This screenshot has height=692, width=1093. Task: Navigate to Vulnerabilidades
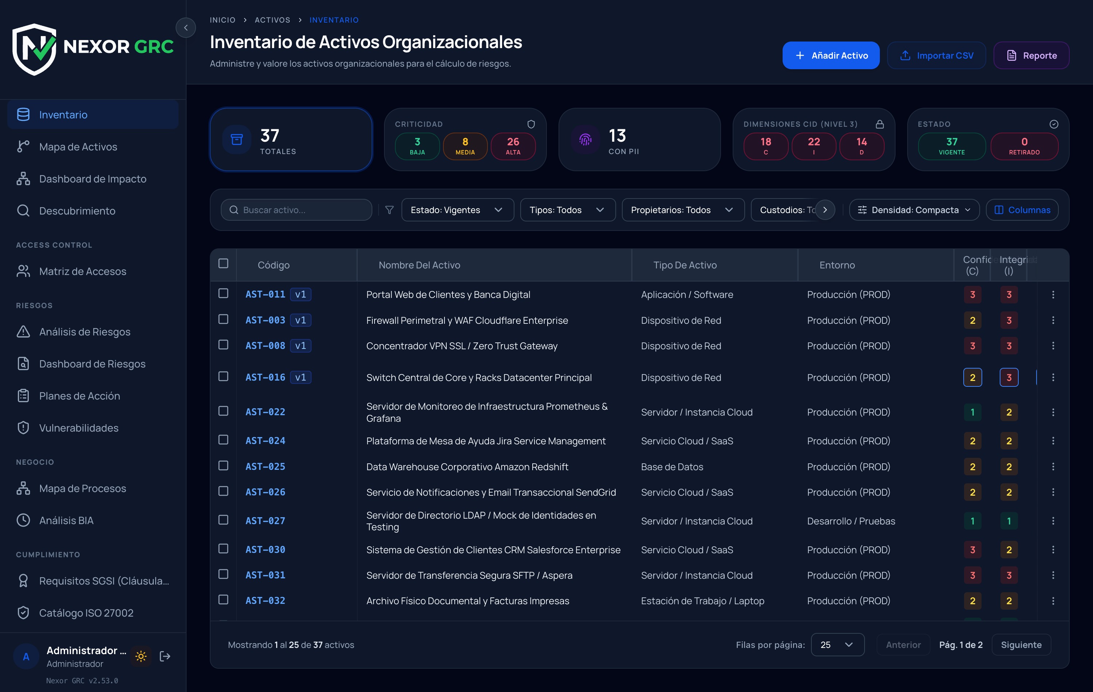tap(93, 428)
